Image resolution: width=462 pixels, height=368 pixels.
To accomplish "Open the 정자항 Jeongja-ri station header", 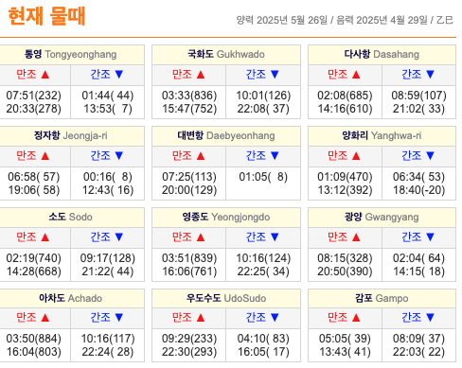I will (x=72, y=136).
